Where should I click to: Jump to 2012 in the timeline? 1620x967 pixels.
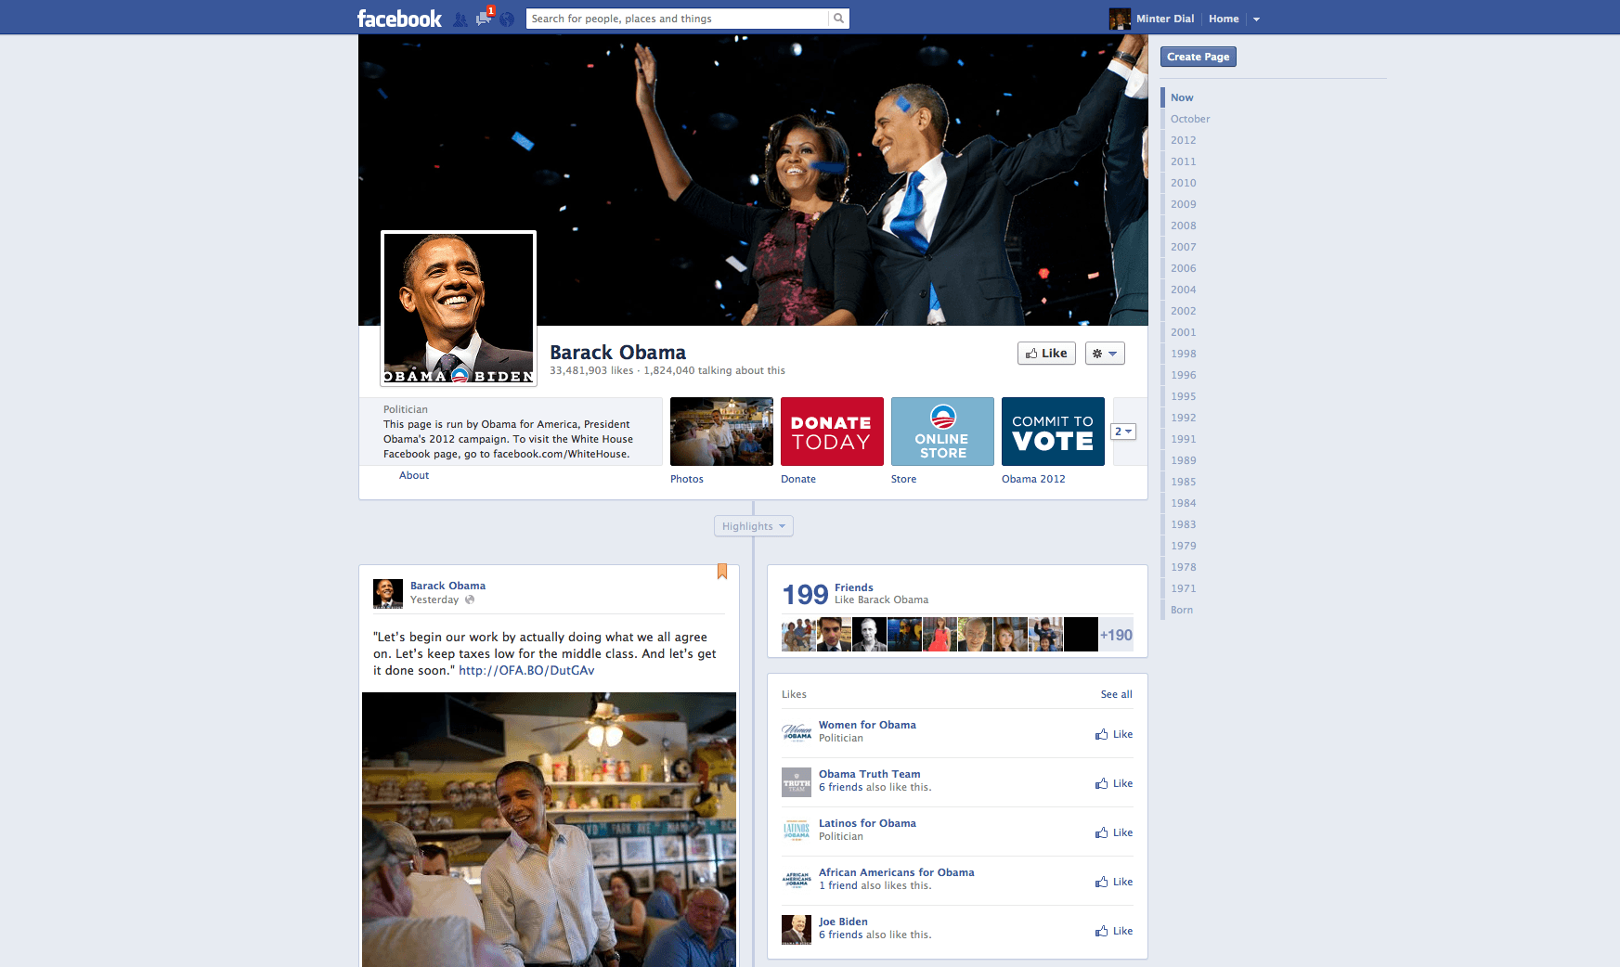(x=1184, y=140)
